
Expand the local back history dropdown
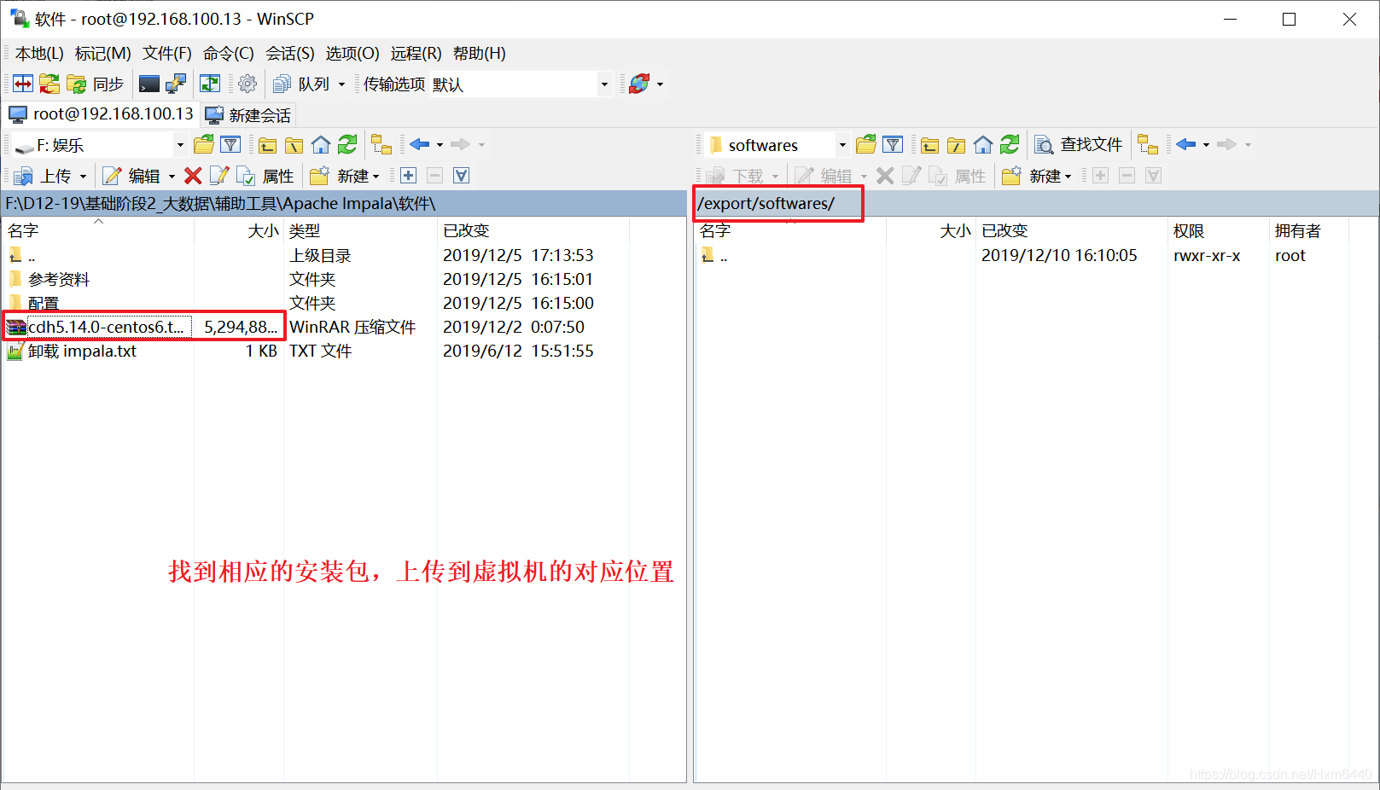(x=440, y=144)
